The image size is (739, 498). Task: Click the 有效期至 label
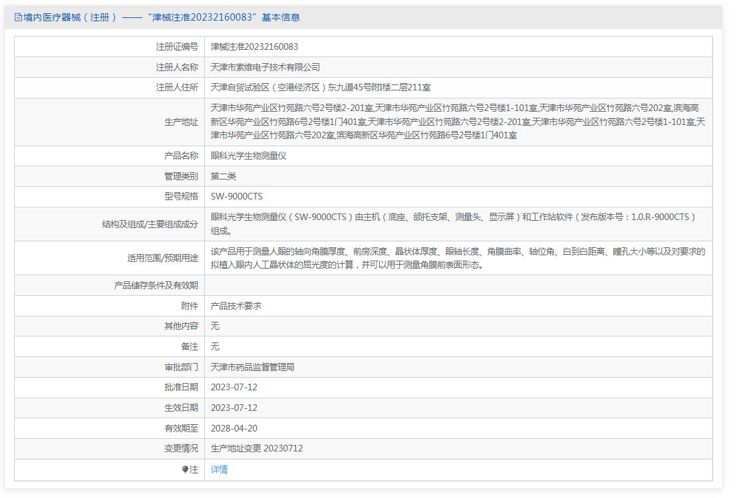click(x=182, y=428)
